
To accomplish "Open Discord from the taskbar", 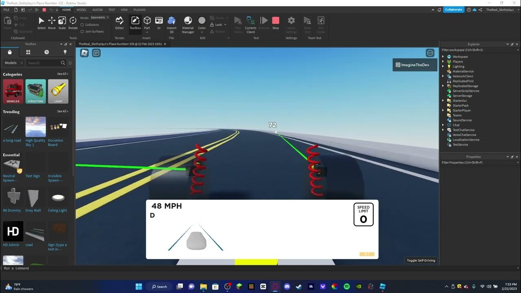I will click(287, 286).
